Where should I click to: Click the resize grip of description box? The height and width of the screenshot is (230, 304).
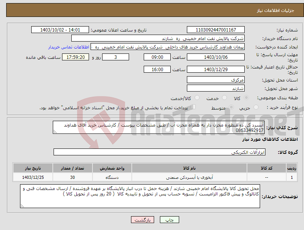(x=55, y=132)
